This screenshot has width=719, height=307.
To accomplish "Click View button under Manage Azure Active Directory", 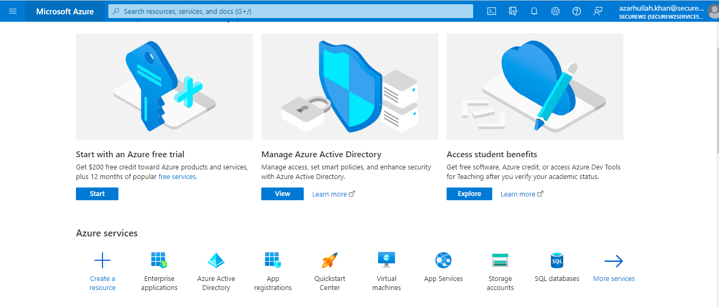I will click(x=283, y=194).
